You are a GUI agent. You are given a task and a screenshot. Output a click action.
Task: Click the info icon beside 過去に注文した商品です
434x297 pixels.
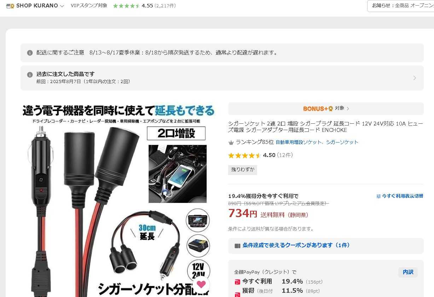[30, 75]
